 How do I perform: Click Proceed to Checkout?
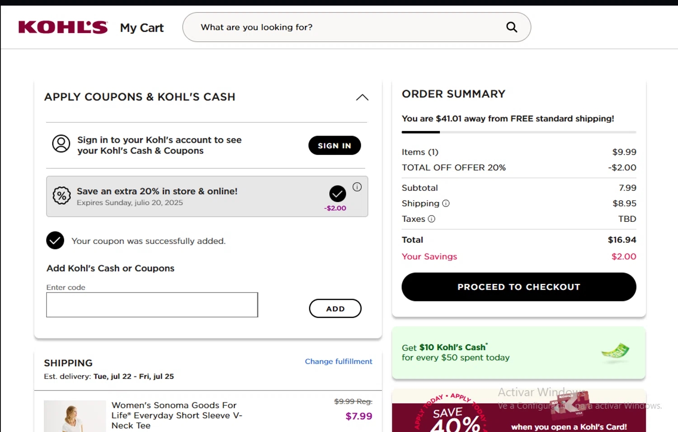(x=518, y=287)
